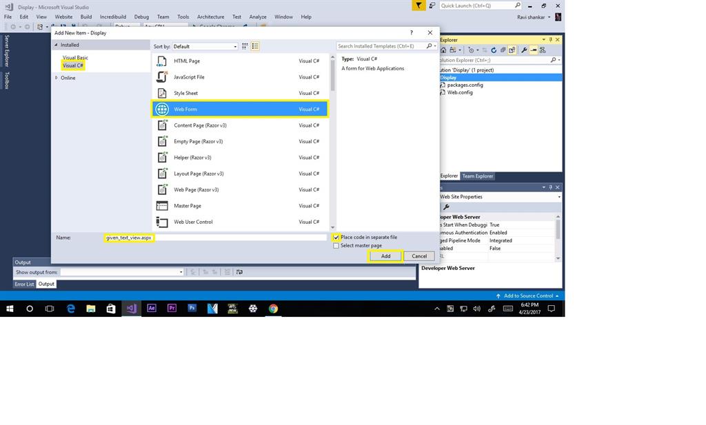Select Visual Basic template category

pyautogui.click(x=75, y=58)
